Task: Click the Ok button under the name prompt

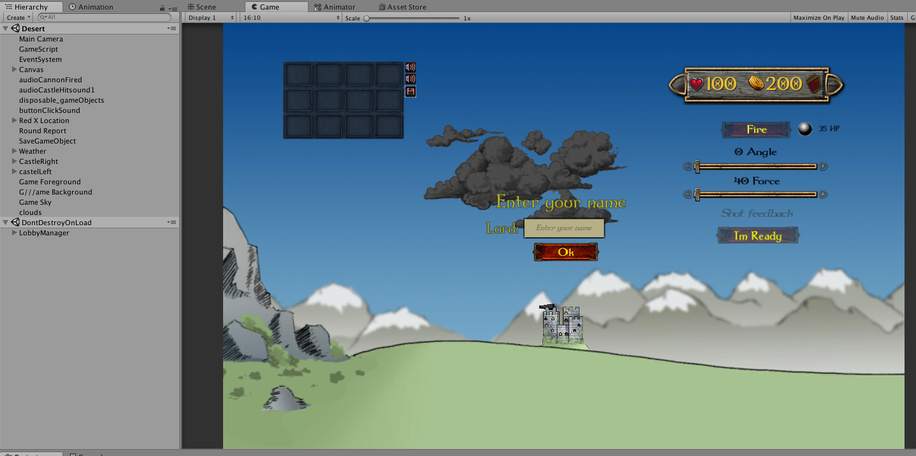Action: tap(565, 251)
